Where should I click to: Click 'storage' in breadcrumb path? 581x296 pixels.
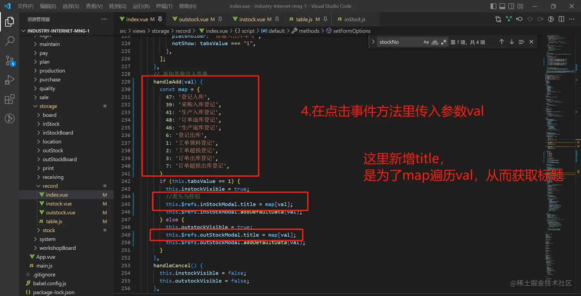coord(161,31)
